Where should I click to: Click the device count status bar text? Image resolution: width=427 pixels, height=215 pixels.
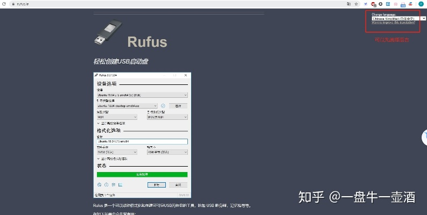(105, 195)
